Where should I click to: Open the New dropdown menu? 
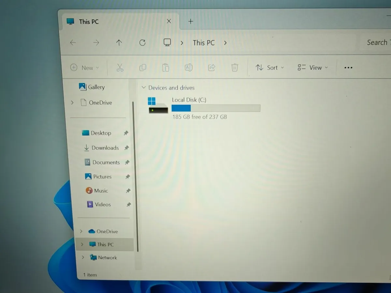click(x=85, y=68)
